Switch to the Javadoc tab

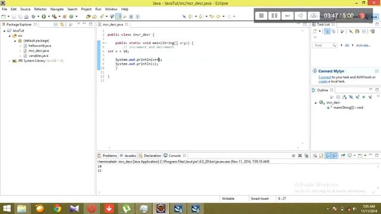128,156
